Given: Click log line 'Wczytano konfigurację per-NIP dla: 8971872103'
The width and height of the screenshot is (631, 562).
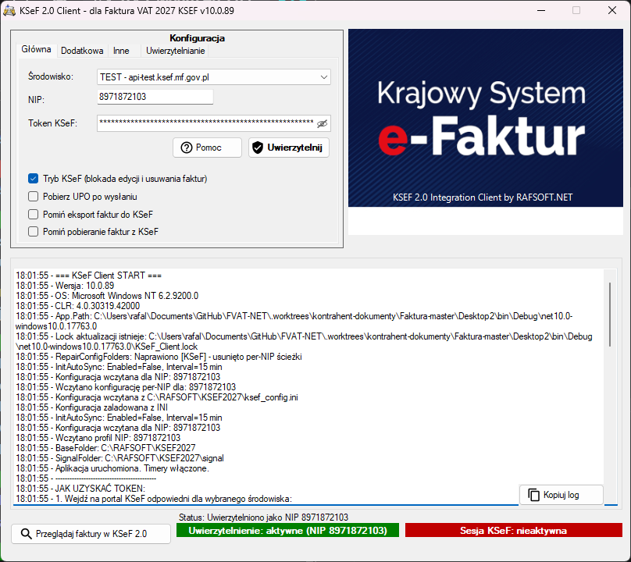Looking at the screenshot, I should tap(126, 387).
